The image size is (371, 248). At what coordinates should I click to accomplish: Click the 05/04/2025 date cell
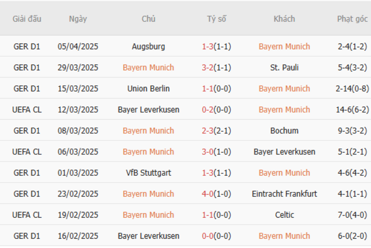(78, 46)
